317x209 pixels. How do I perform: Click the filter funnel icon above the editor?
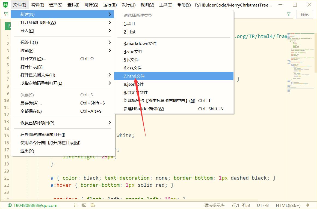[289, 14]
